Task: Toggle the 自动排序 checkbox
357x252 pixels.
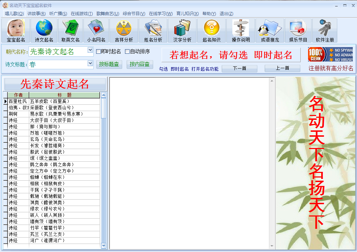Action: tap(127, 52)
